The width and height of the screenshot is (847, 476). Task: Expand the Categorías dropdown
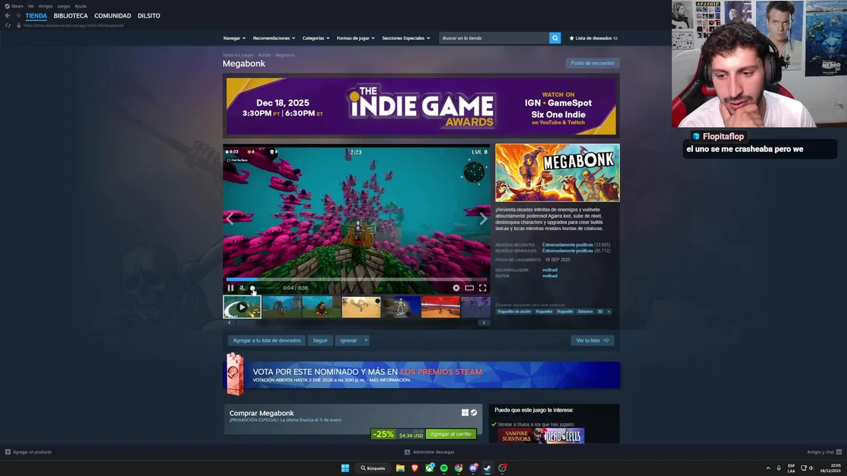click(316, 38)
